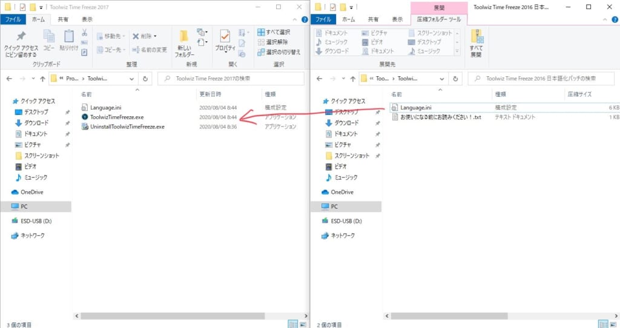Switch left window to large icons view
The width and height of the screenshot is (620, 328).
(x=303, y=324)
